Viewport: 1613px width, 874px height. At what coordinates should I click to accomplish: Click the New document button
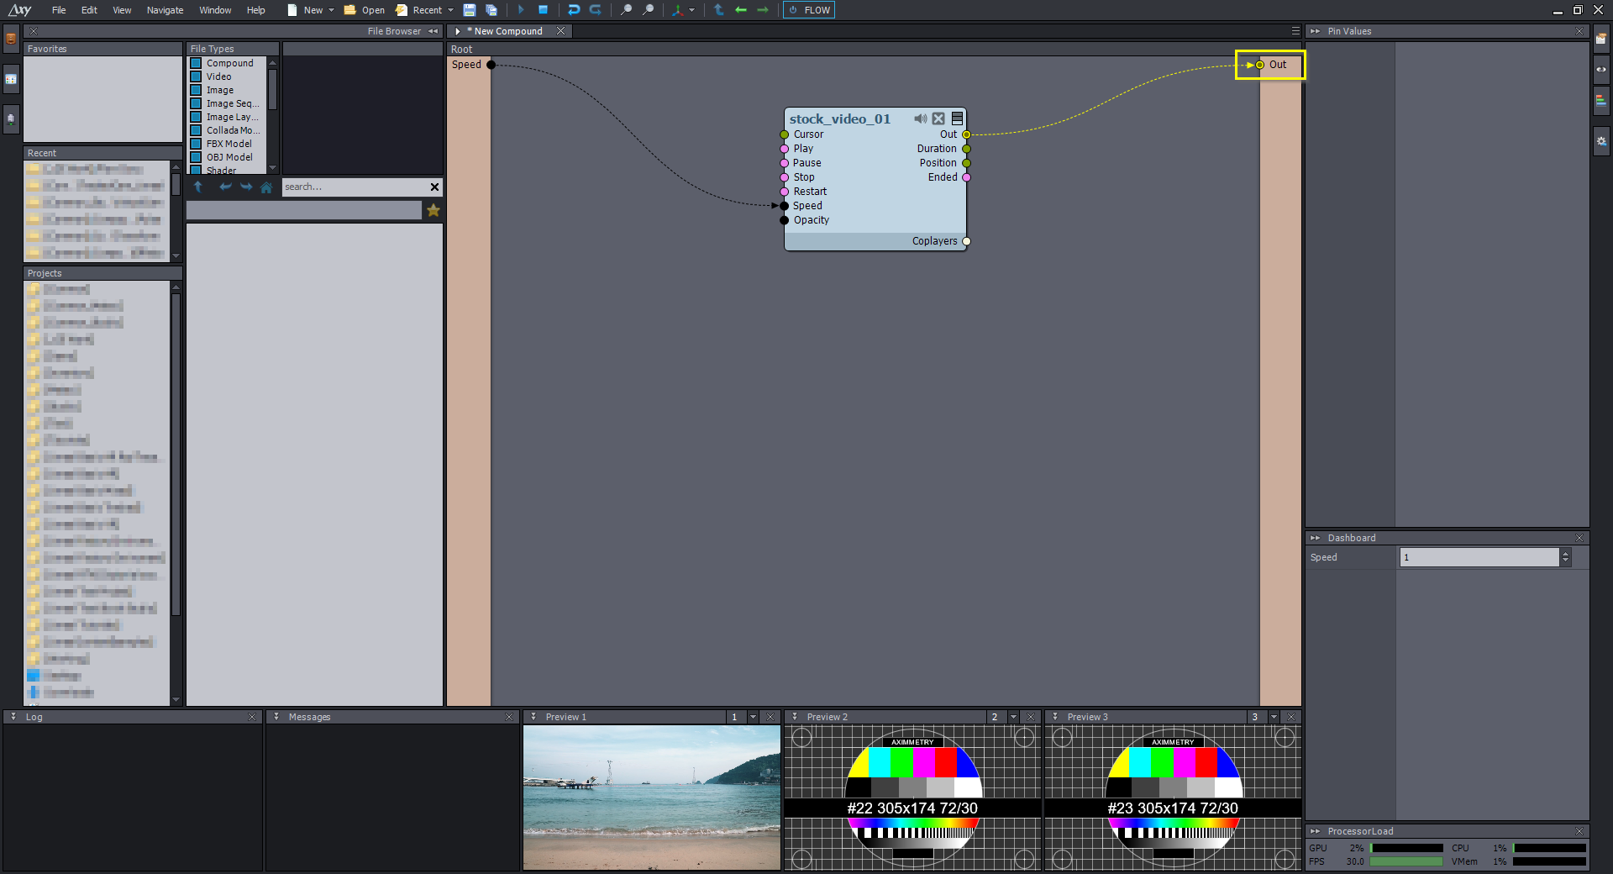click(305, 10)
